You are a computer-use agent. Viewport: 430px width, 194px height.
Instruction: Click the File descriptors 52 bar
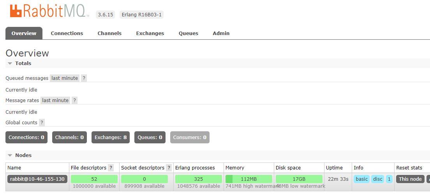[94, 179]
